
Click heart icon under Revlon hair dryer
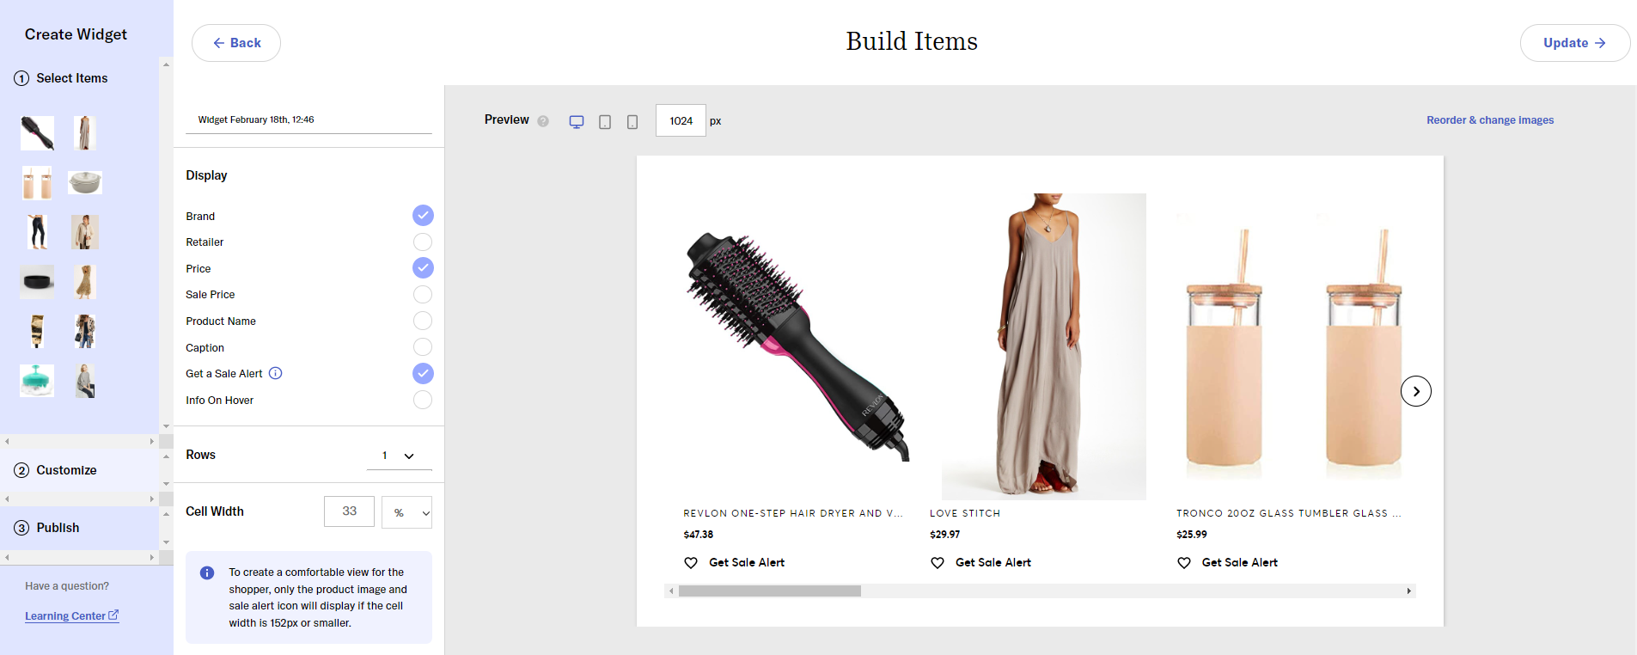click(691, 563)
